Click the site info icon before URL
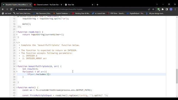178x100 pixels. point(16,9)
